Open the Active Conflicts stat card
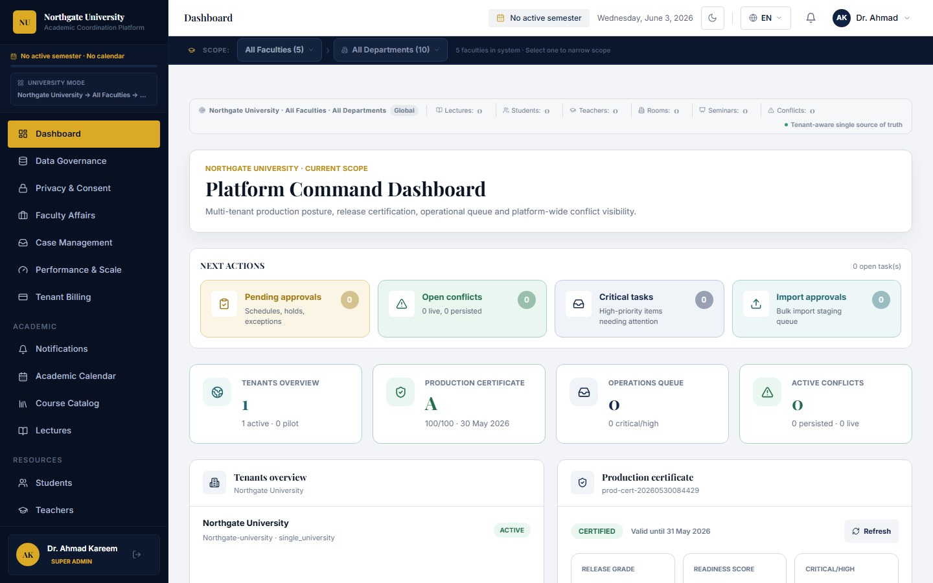Image resolution: width=933 pixels, height=583 pixels. coord(825,404)
